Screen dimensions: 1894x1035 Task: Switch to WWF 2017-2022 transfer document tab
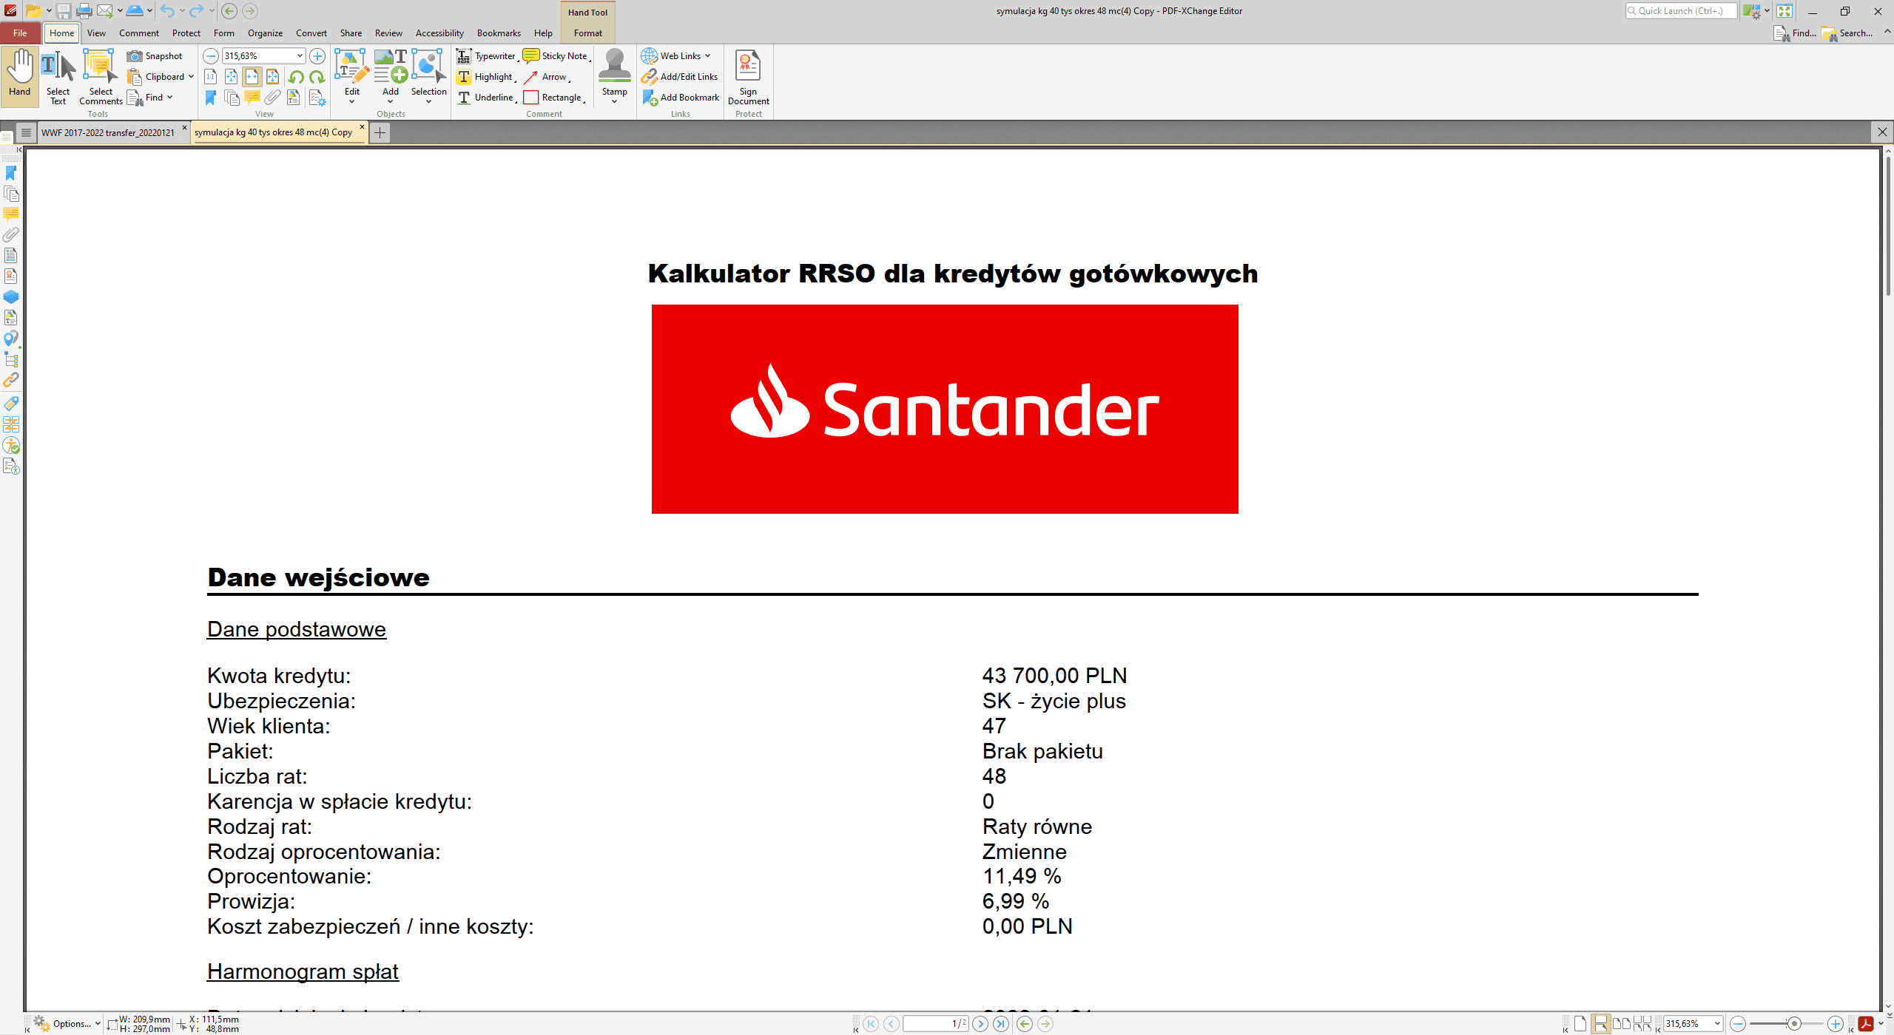click(108, 133)
